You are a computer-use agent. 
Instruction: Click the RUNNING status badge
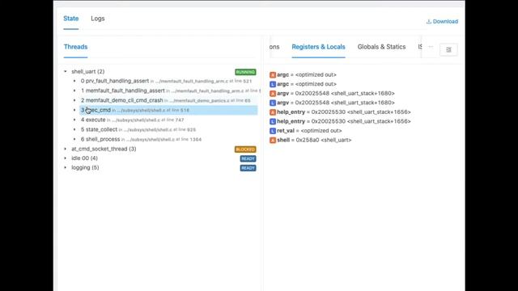(x=245, y=72)
